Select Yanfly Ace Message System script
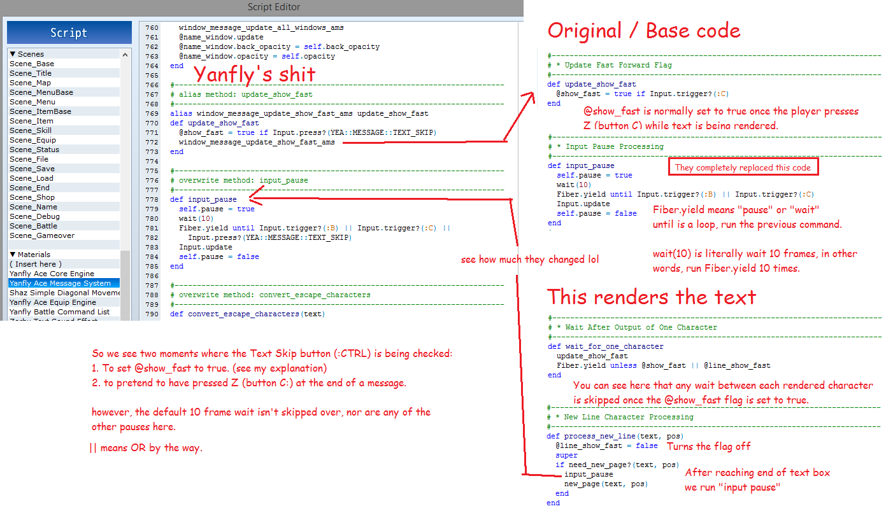Image resolution: width=886 pixels, height=511 pixels. coord(64,283)
